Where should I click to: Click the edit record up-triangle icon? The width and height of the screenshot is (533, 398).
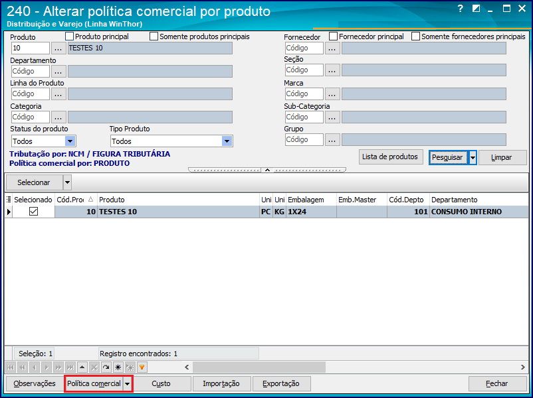click(82, 367)
